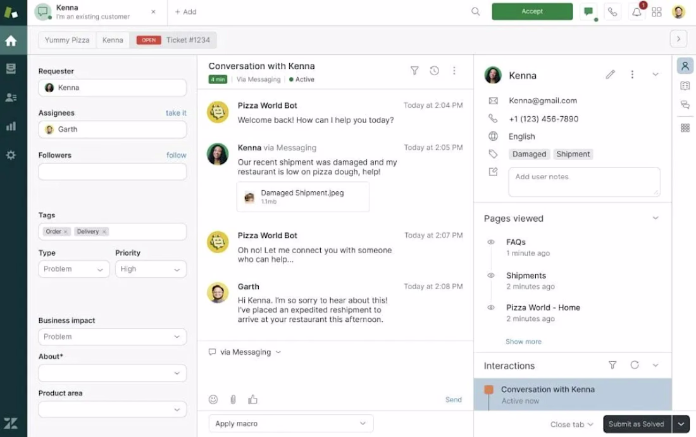Change reply channel via Messaging dropdown
Viewport: 696px width, 437px height.
pos(245,352)
